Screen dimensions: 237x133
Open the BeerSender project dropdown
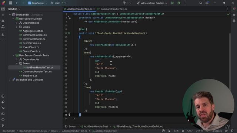38,3
